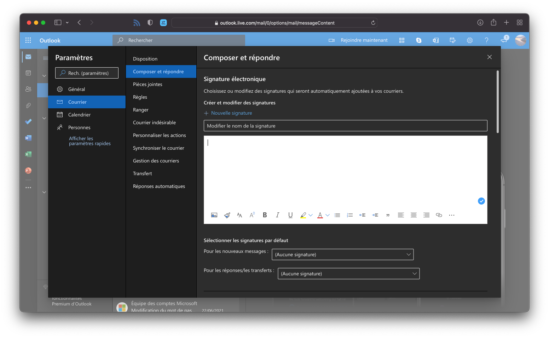Click the signature name input field
The height and width of the screenshot is (338, 549).
pyautogui.click(x=346, y=126)
